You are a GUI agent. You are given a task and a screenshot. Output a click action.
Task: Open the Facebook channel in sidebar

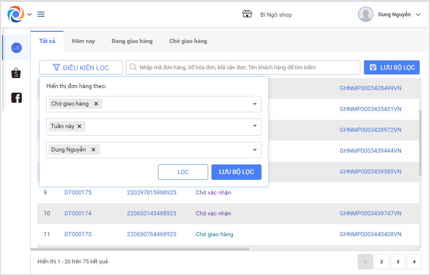coord(16,98)
